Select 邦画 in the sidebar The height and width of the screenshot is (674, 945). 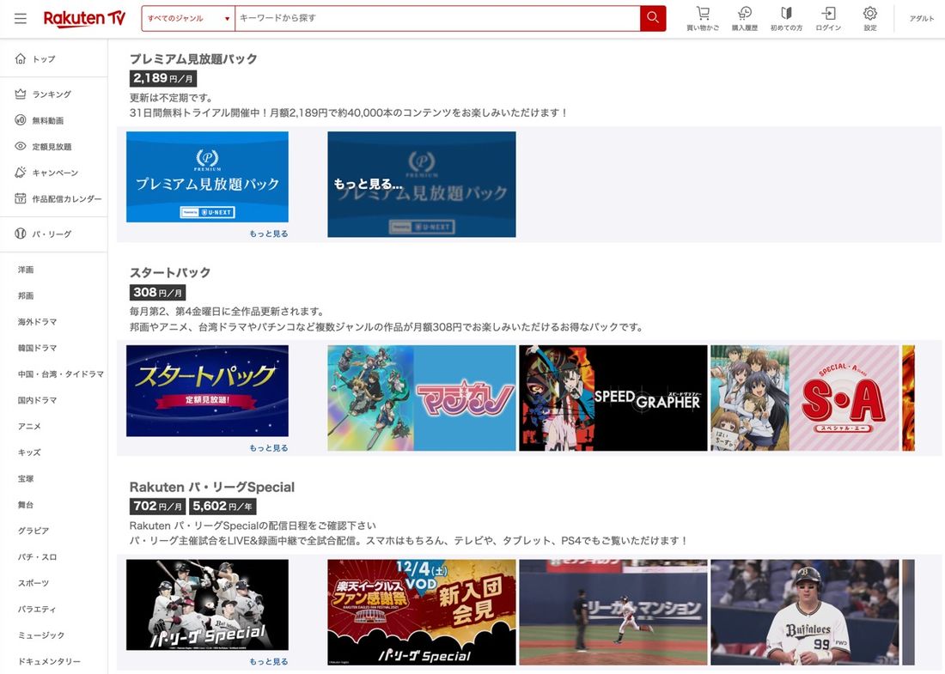[x=26, y=295]
